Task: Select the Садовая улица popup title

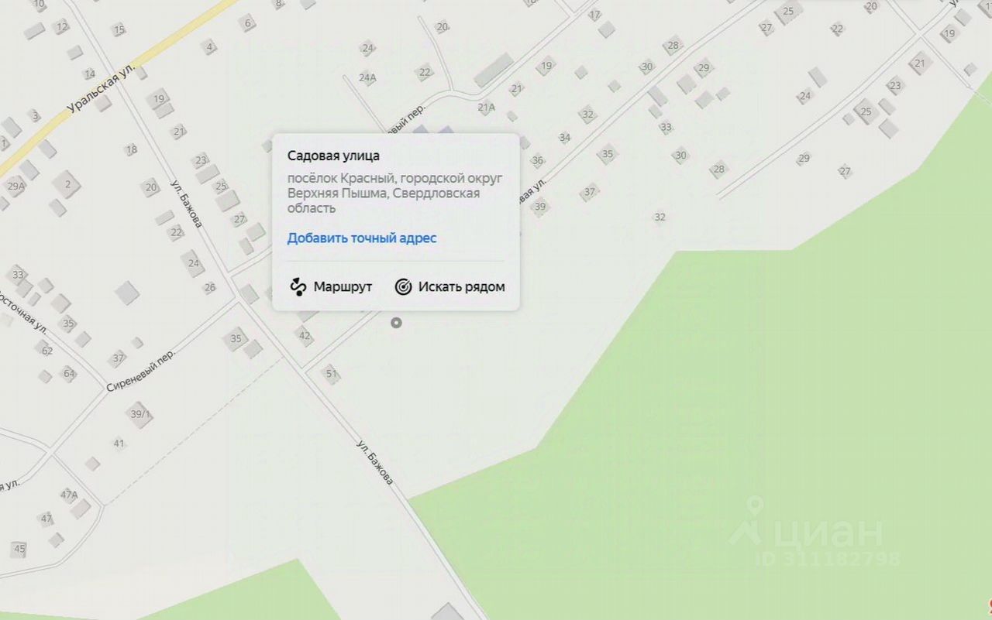Action: (333, 156)
